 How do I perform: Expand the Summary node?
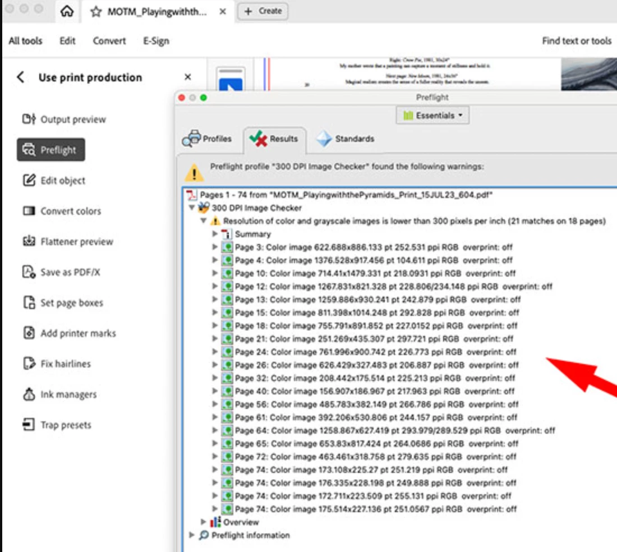215,234
